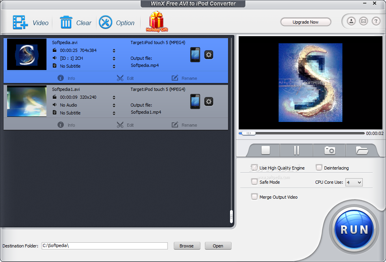Click the preview seek slider handle
The width and height of the screenshot is (386, 262).
(249, 133)
